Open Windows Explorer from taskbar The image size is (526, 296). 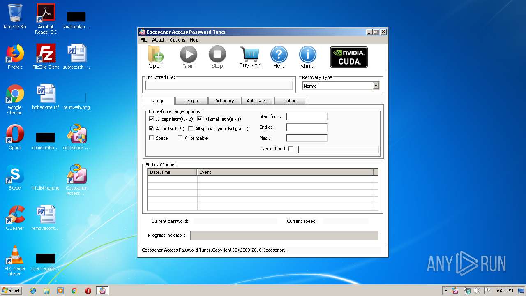click(46, 291)
